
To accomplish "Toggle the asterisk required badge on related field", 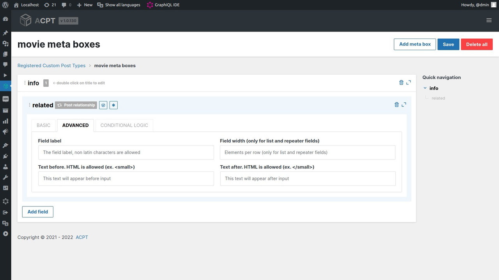I will click(113, 105).
